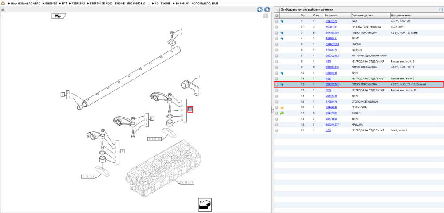Open the 10.106.AP - КОРОМЫСЛО, ВАЛ breadcrumb item
Image resolution: width=444 pixels, height=213 pixels.
(197, 3)
